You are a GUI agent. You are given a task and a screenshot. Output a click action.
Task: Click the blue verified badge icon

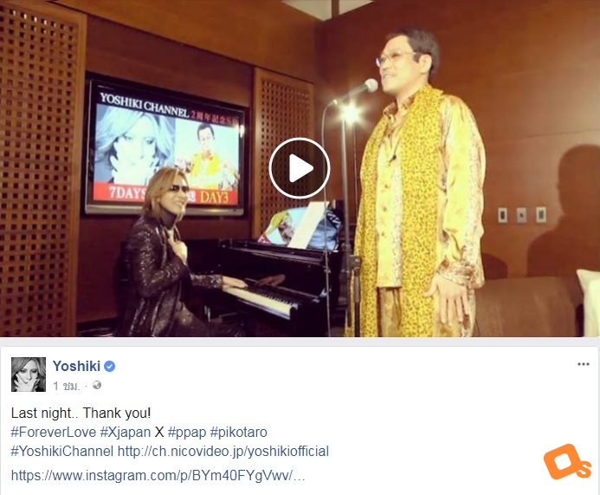109,367
